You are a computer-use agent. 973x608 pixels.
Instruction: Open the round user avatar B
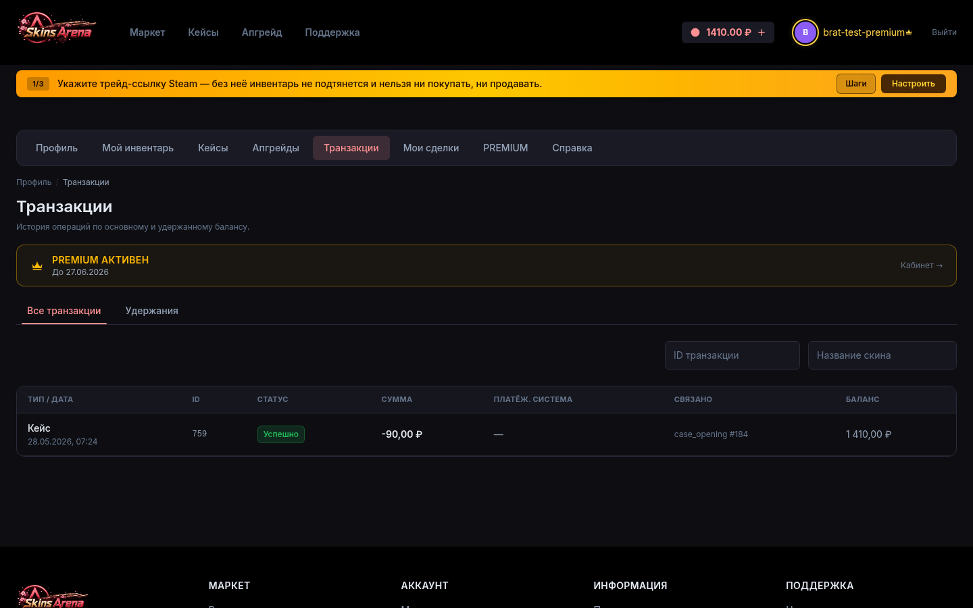[805, 32]
